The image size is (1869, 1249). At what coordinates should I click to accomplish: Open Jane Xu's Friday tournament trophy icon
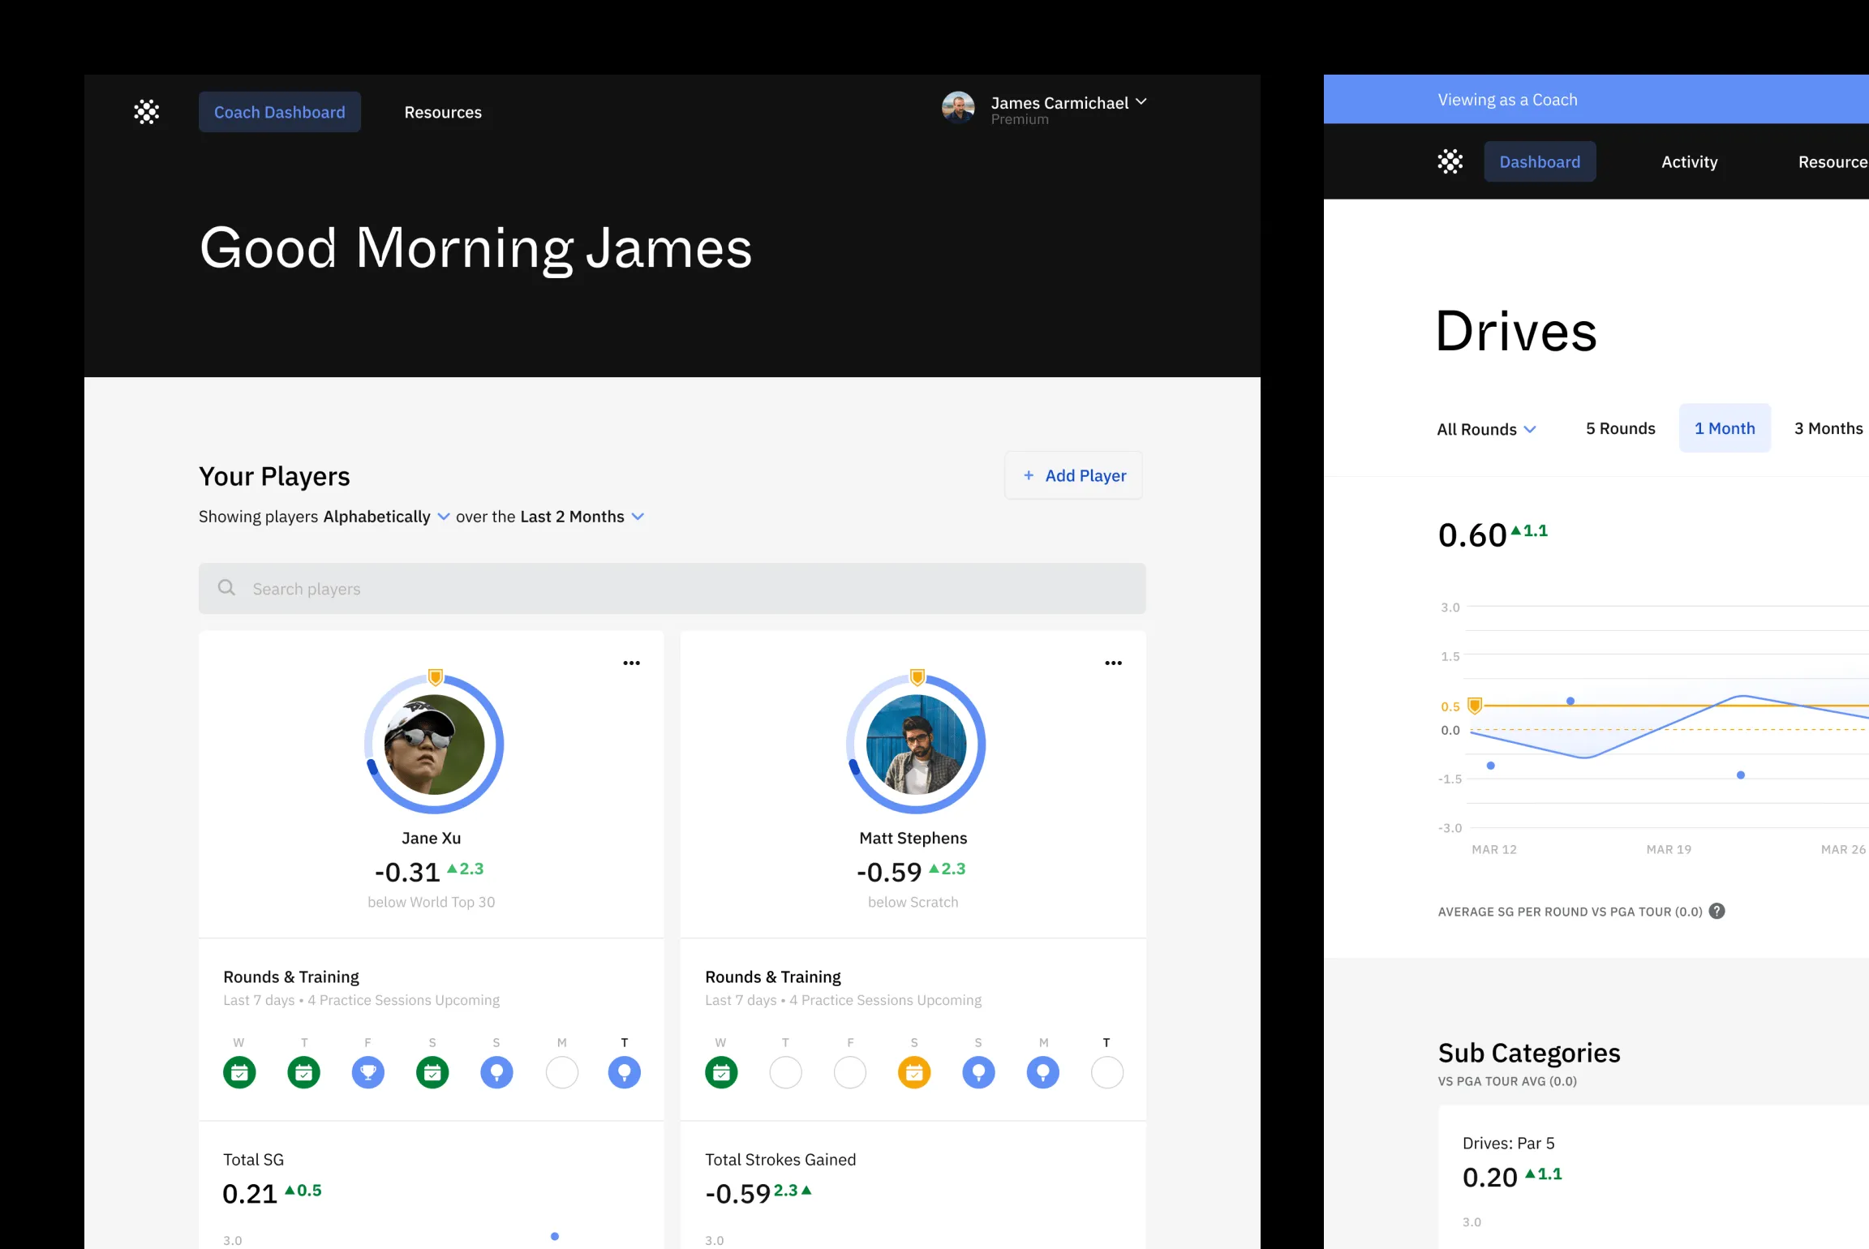pos(368,1071)
